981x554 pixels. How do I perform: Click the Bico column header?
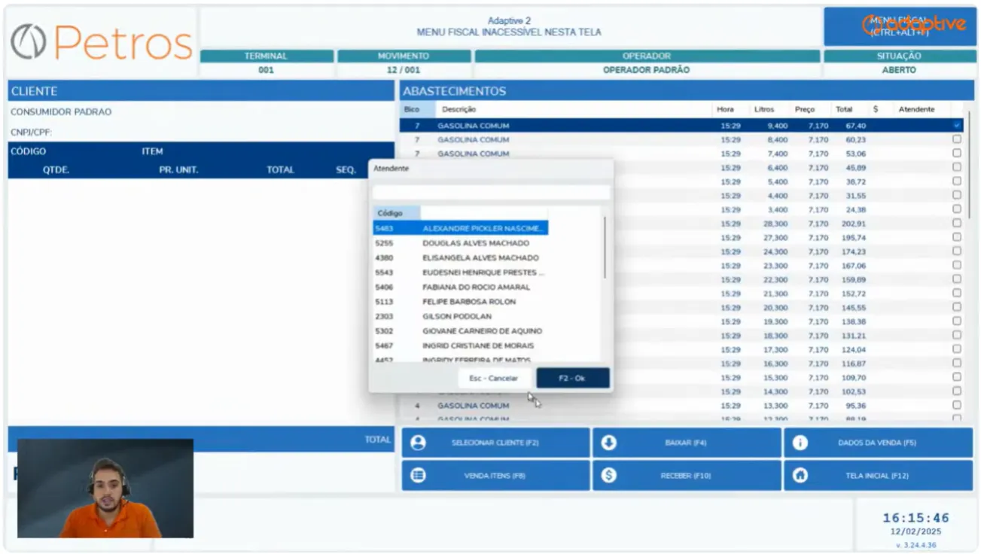tap(417, 109)
